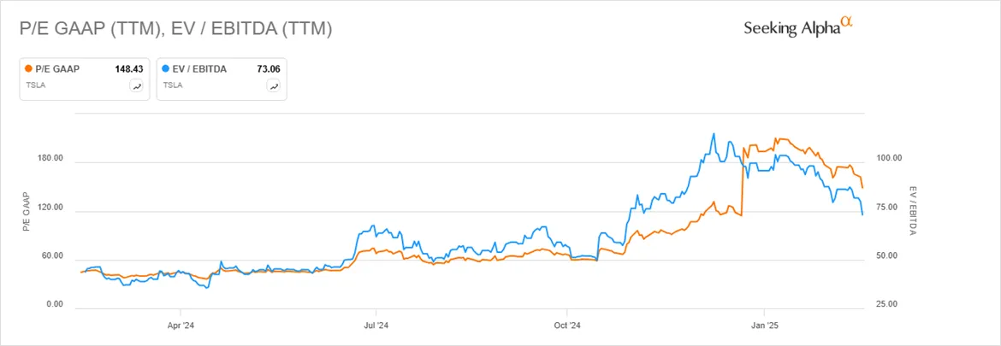The height and width of the screenshot is (346, 1001).
Task: Click the blue EV / EBITDA series dot
Action: click(166, 69)
